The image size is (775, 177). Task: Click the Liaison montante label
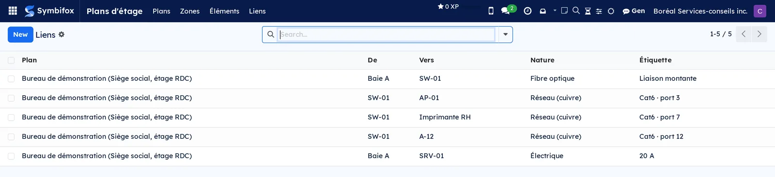pyautogui.click(x=668, y=78)
